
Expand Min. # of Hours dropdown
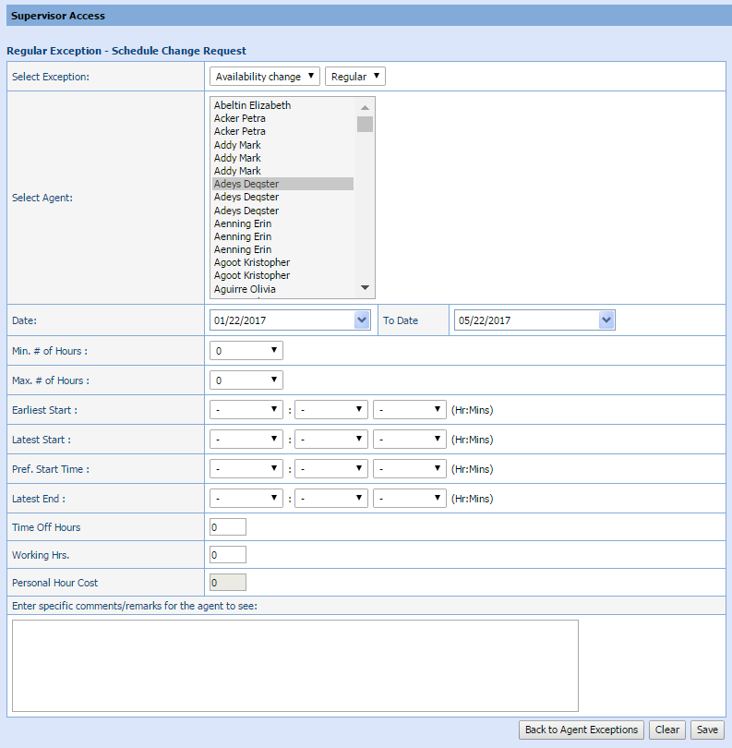246,351
